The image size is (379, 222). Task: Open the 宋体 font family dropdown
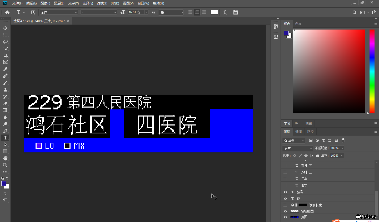76,12
